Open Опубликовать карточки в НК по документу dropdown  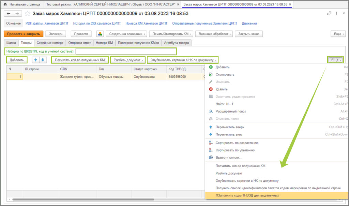pyautogui.click(x=183, y=60)
